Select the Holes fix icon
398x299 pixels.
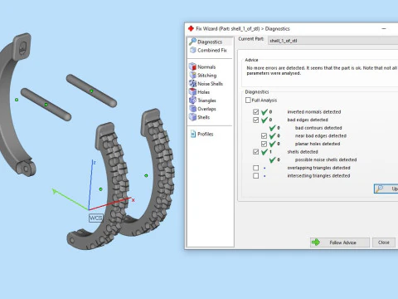tap(192, 91)
